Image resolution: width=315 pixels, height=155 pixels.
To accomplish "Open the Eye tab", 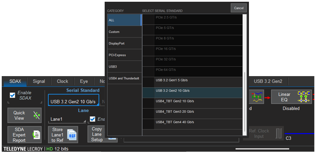I will pos(84,81).
